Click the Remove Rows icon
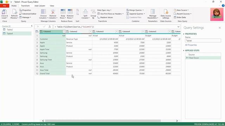The image size is (225, 126). click(x=70, y=12)
